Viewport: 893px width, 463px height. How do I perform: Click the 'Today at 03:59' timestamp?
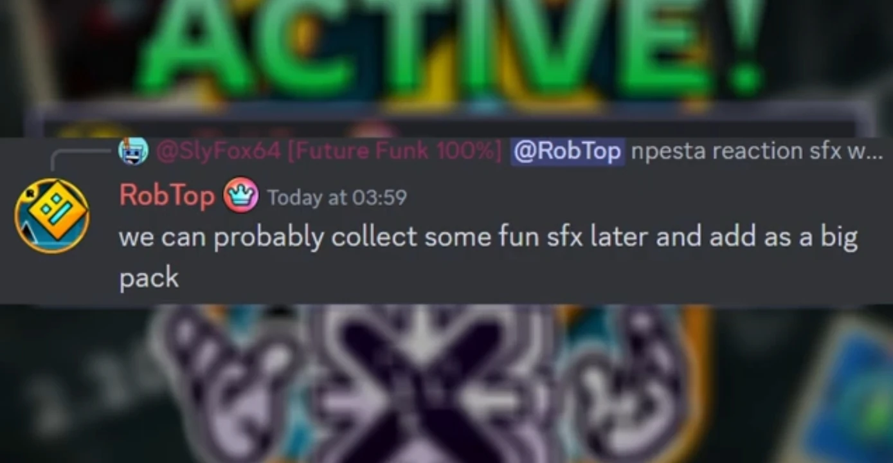click(337, 197)
